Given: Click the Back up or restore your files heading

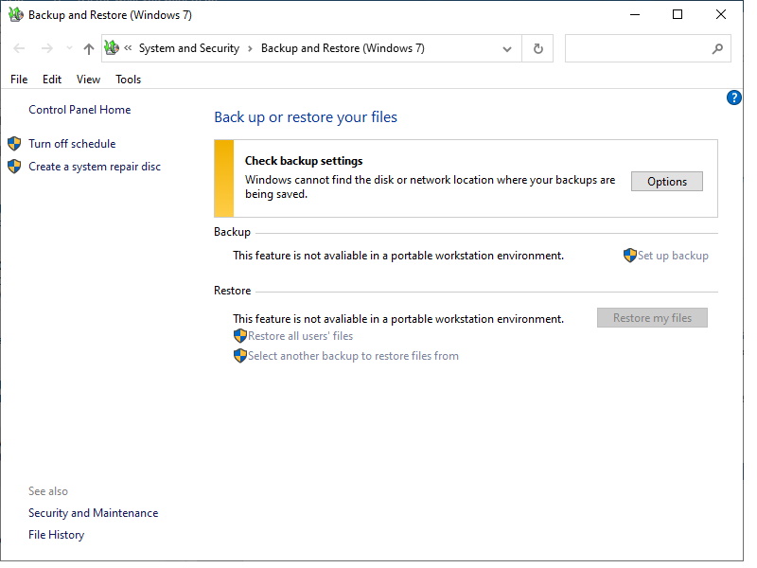Looking at the screenshot, I should pos(306,117).
